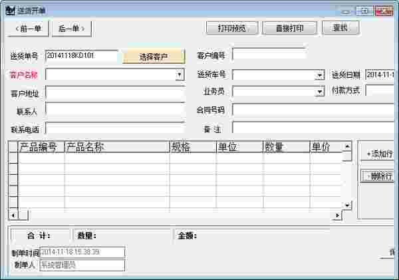
Task: Click the 产品名称 column header
Action: tap(117, 147)
